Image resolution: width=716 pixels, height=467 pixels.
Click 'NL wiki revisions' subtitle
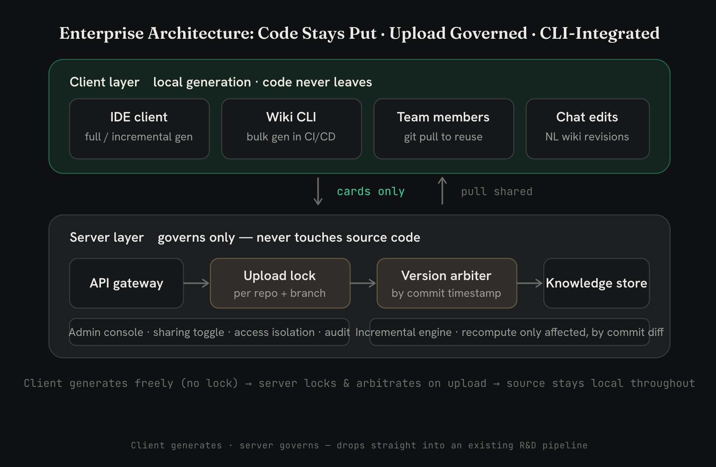point(587,137)
